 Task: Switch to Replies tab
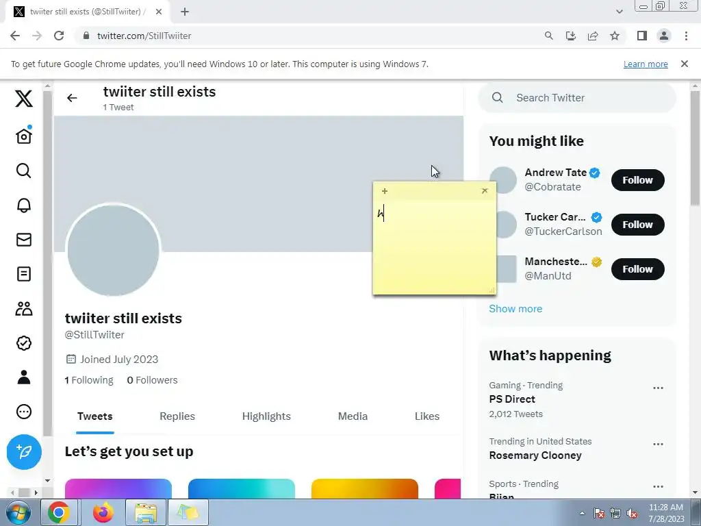pos(177,416)
